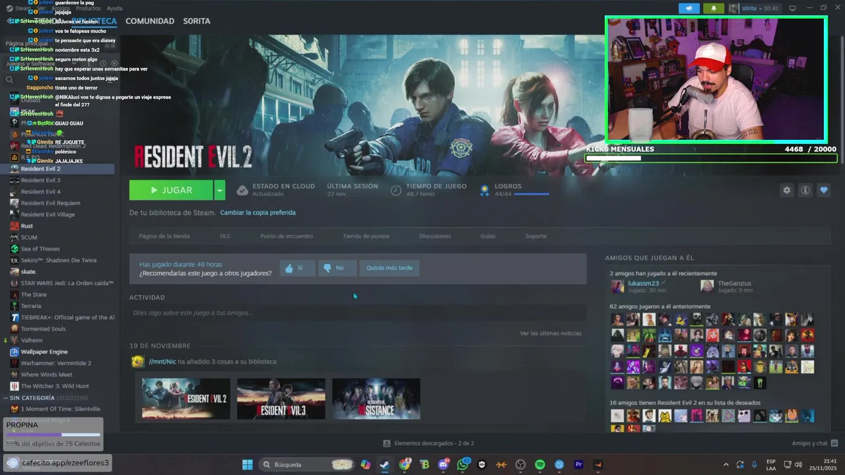Open Punto de encuentro tab

287,236
